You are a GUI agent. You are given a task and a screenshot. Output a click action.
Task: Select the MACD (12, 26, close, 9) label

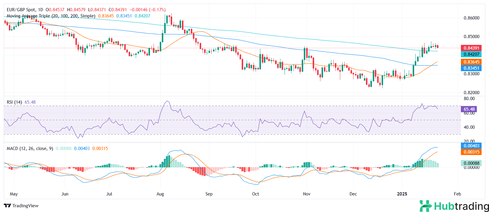pyautogui.click(x=30, y=149)
